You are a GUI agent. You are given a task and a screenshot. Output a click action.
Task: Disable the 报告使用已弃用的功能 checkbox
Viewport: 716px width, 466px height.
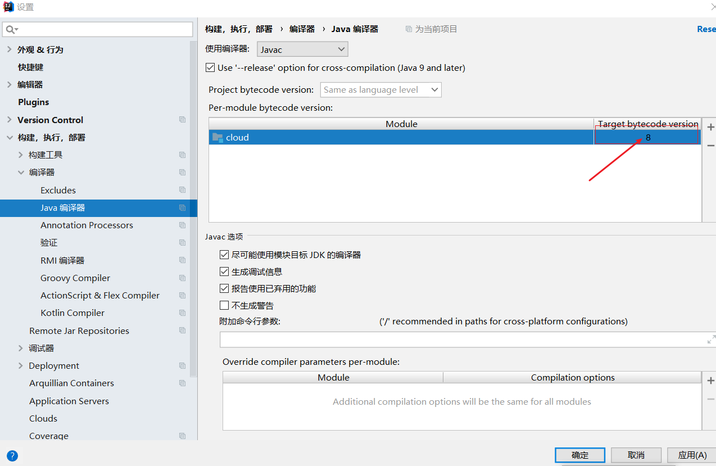click(224, 288)
